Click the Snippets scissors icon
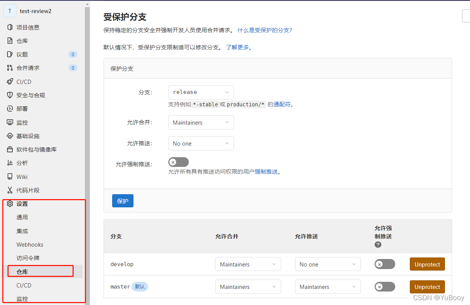 pos(10,190)
